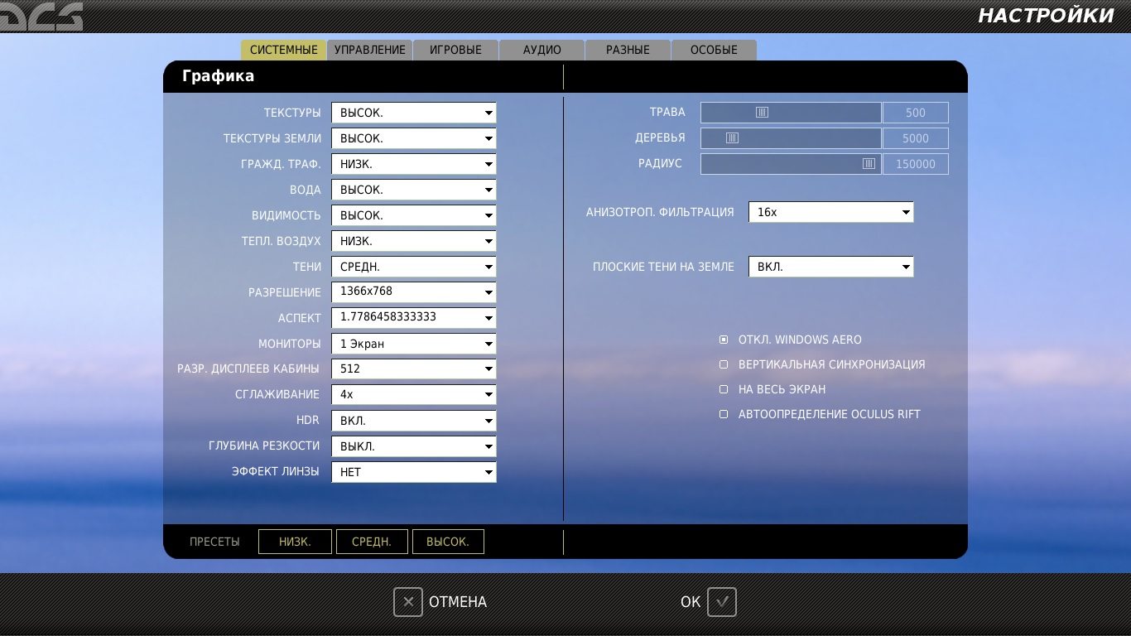The height and width of the screenshot is (636, 1131).
Task: Click the РАДИУС slider handle
Action: coord(869,164)
